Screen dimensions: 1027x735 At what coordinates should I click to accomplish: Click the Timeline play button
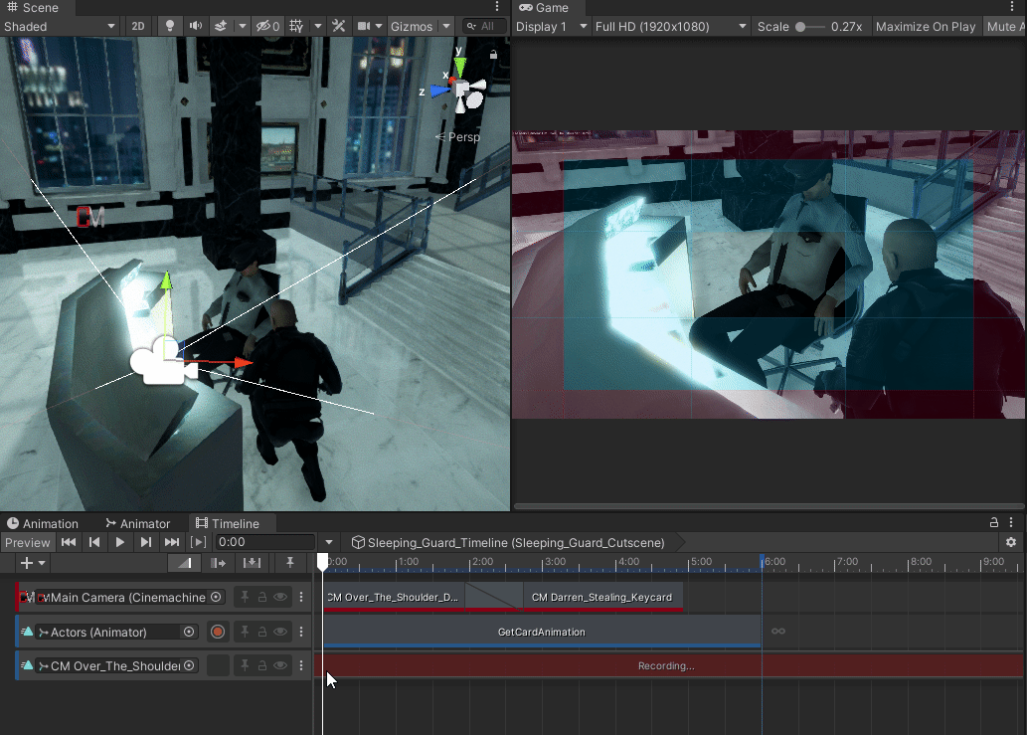pos(120,542)
